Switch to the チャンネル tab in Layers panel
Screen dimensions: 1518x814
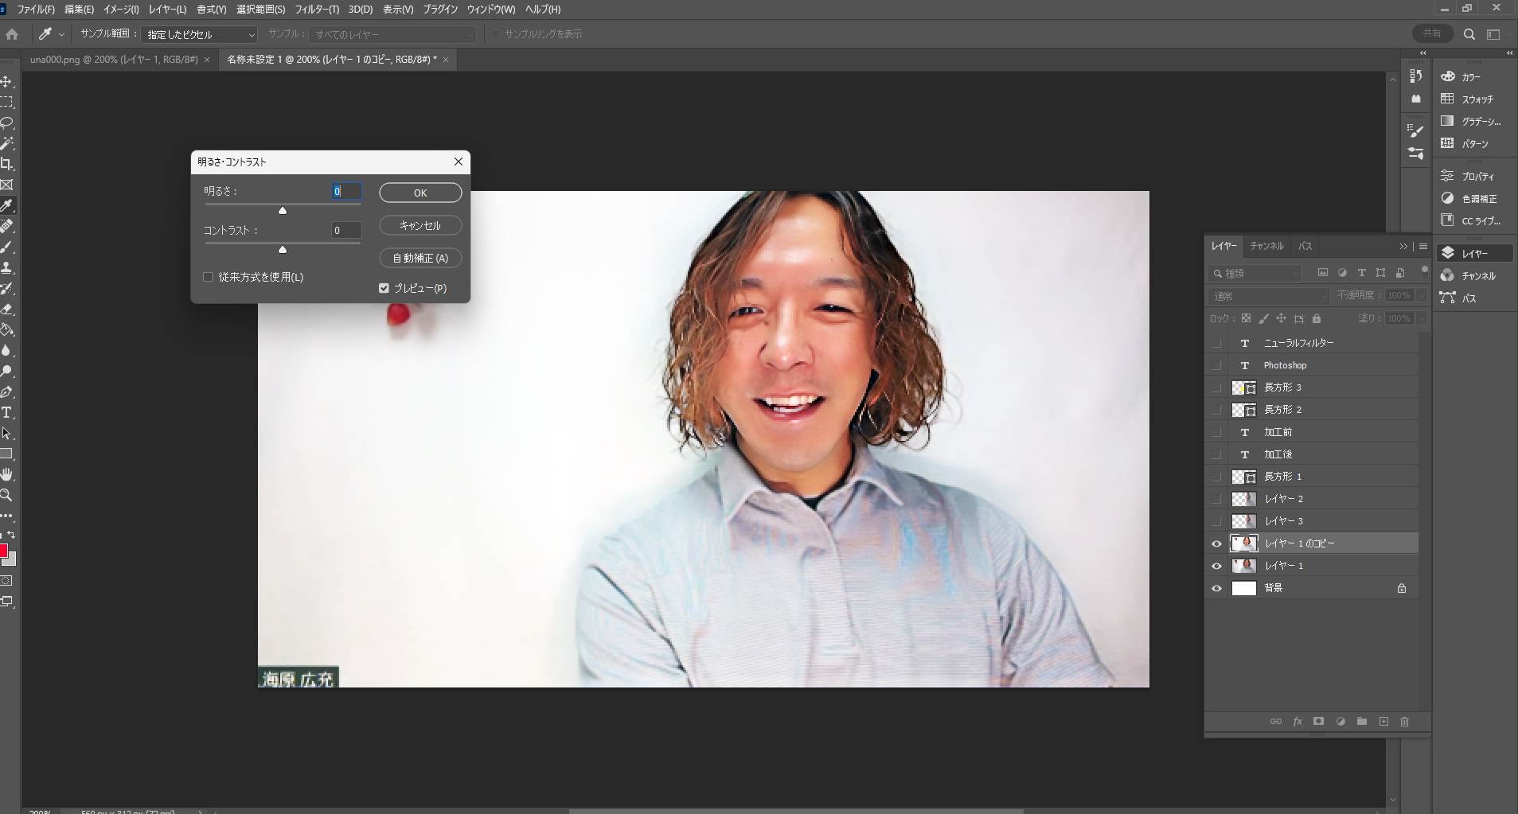click(1266, 246)
